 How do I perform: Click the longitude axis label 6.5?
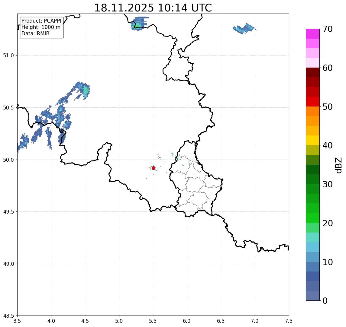click(x=221, y=321)
